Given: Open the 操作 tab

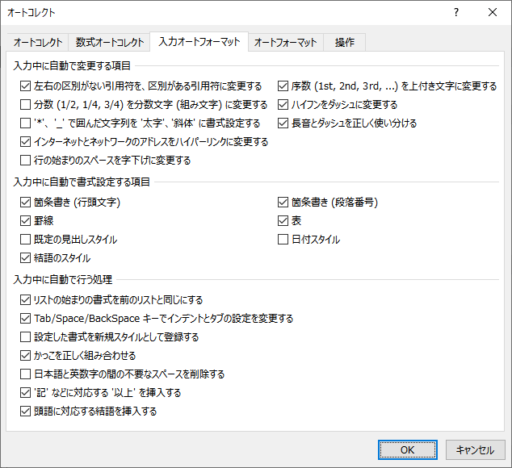Looking at the screenshot, I should pyautogui.click(x=345, y=43).
